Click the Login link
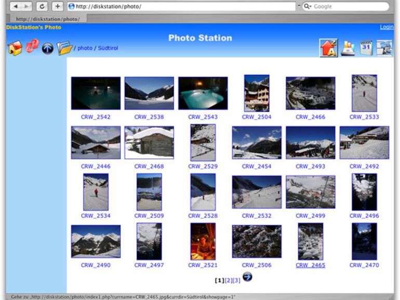The width and height of the screenshot is (400, 300). pyautogui.click(x=386, y=27)
